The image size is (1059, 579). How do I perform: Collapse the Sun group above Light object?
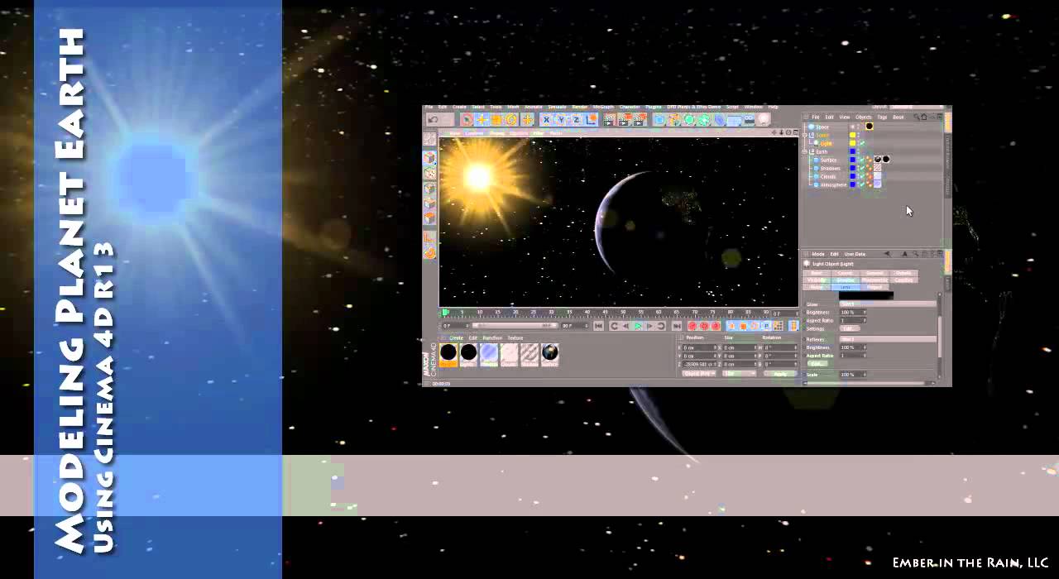tap(804, 135)
